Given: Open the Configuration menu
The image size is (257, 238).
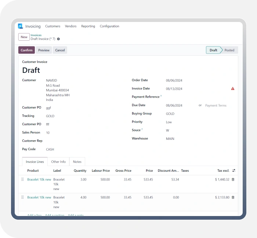Looking at the screenshot, I should point(109,26).
